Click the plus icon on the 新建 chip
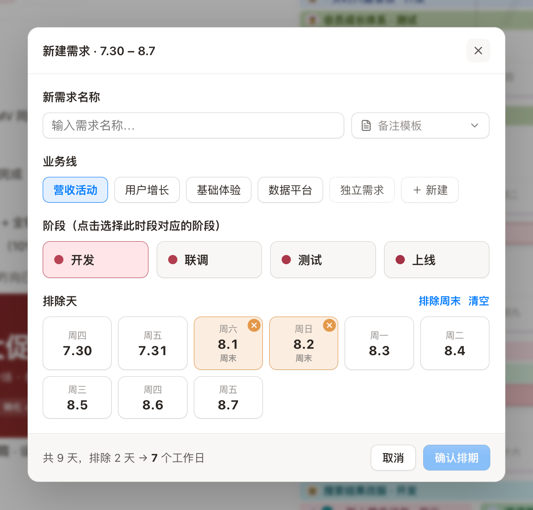This screenshot has height=510, width=533. tap(417, 190)
